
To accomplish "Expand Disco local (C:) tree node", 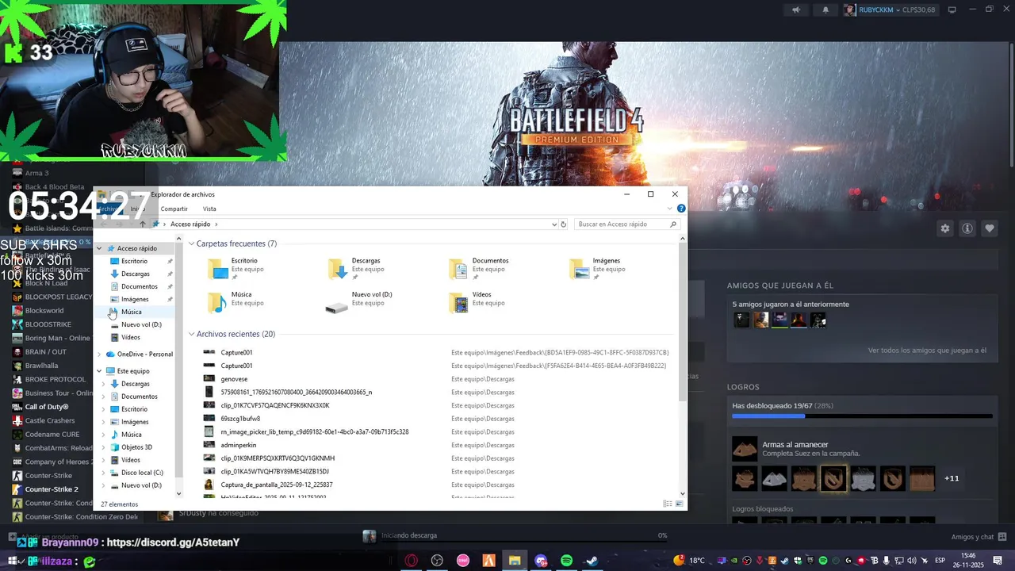I will coord(104,473).
